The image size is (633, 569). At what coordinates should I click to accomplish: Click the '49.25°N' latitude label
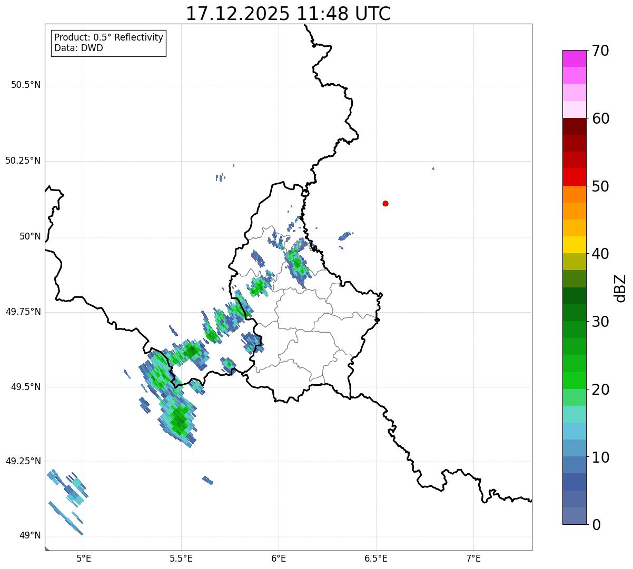(x=23, y=461)
